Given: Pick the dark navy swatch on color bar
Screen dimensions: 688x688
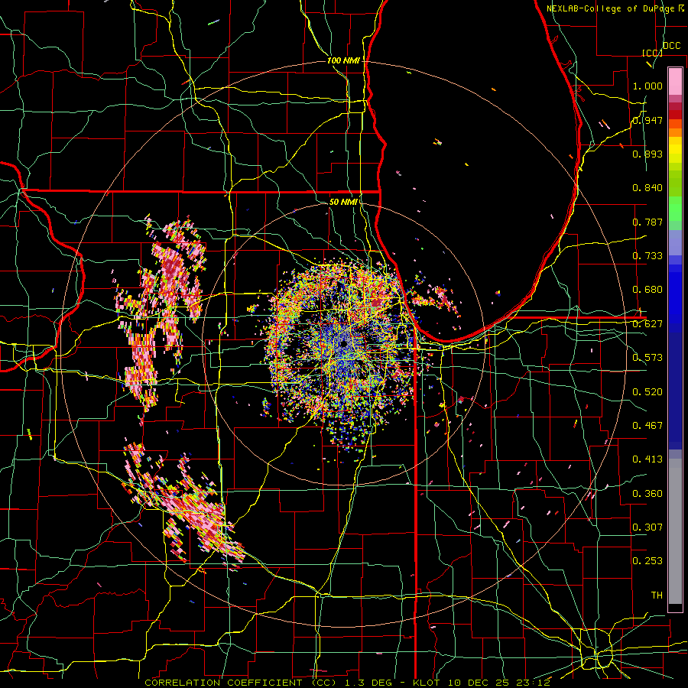Looking at the screenshot, I should [x=675, y=391].
